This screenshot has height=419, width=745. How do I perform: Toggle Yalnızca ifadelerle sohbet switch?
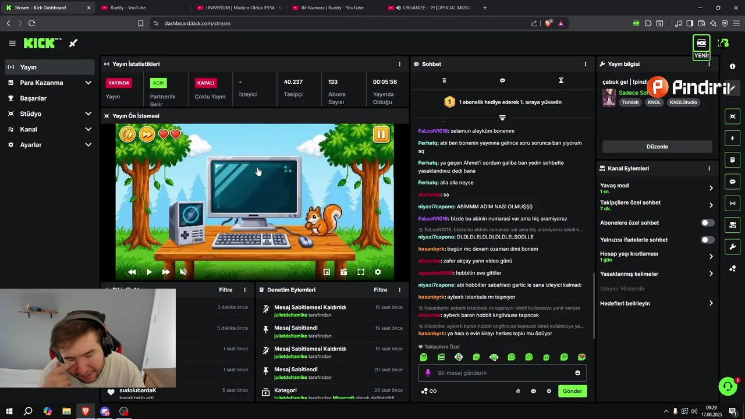pyautogui.click(x=707, y=240)
